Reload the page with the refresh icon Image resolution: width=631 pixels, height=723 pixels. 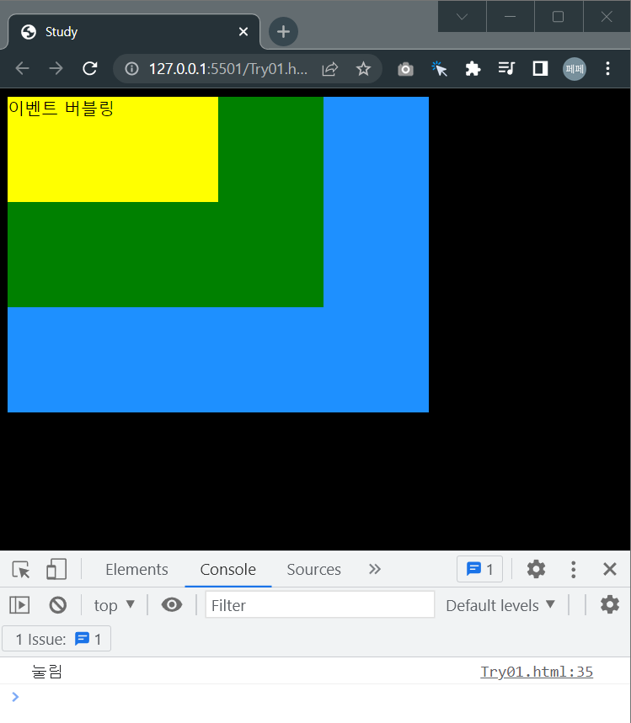89,69
